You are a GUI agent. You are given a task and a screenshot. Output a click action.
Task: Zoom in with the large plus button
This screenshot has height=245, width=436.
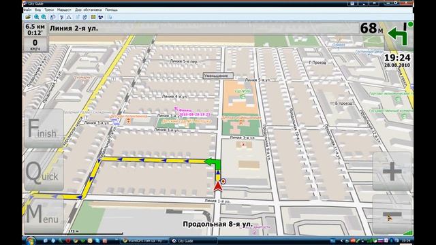pyautogui.click(x=392, y=171)
